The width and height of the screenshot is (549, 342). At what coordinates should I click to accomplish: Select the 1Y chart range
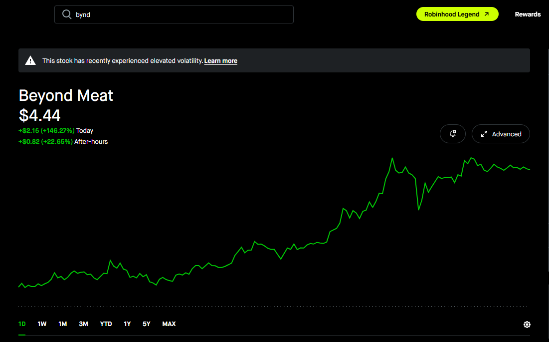coord(127,324)
